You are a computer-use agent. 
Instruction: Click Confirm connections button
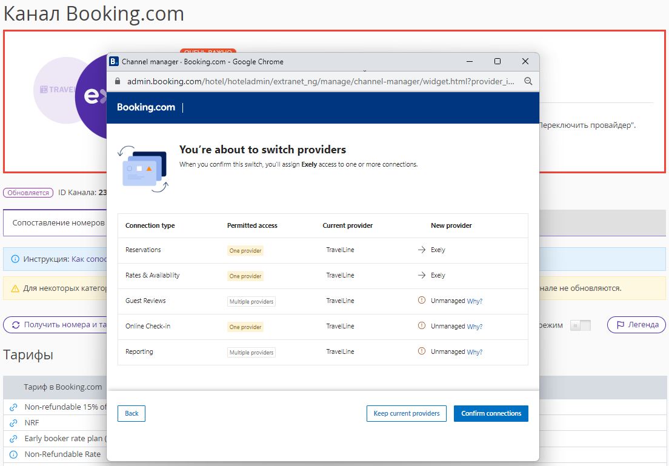tap(491, 413)
